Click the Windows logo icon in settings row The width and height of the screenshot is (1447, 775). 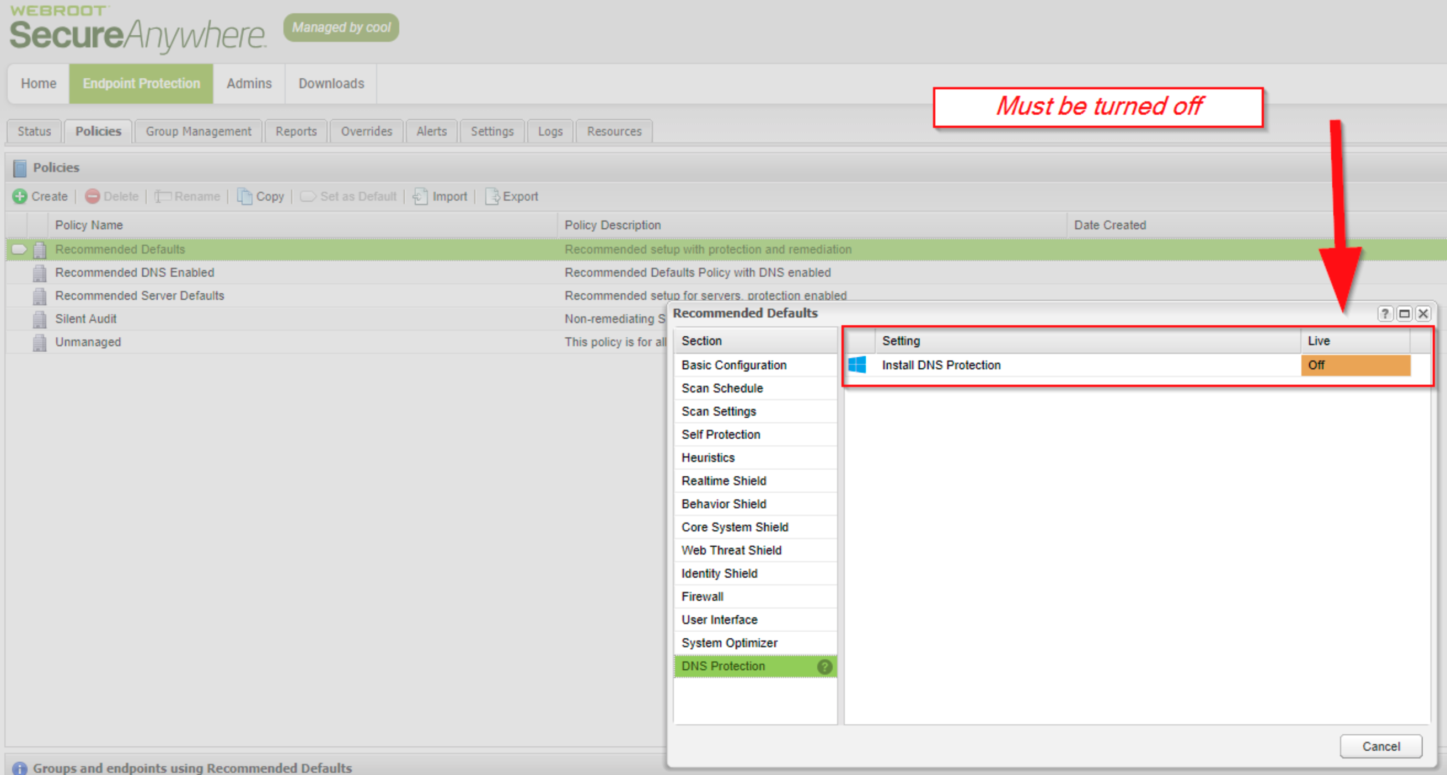pos(857,365)
